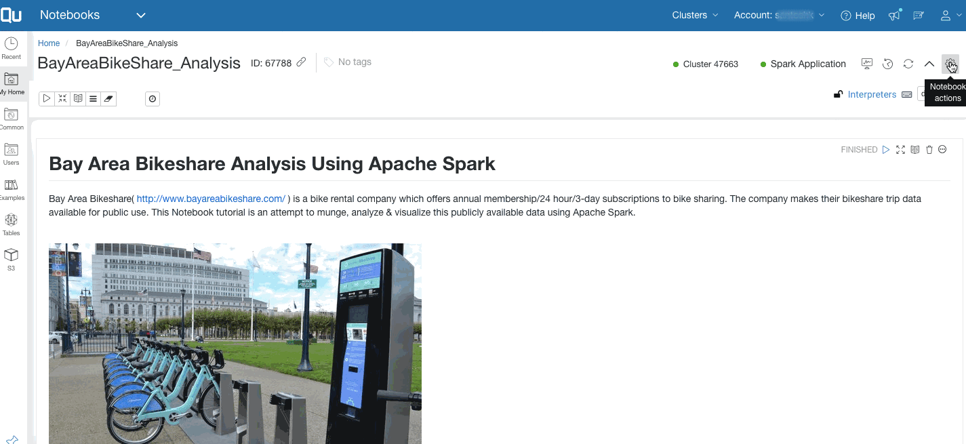Open the Users sidebar tab
This screenshot has height=444, width=966.
point(12,155)
